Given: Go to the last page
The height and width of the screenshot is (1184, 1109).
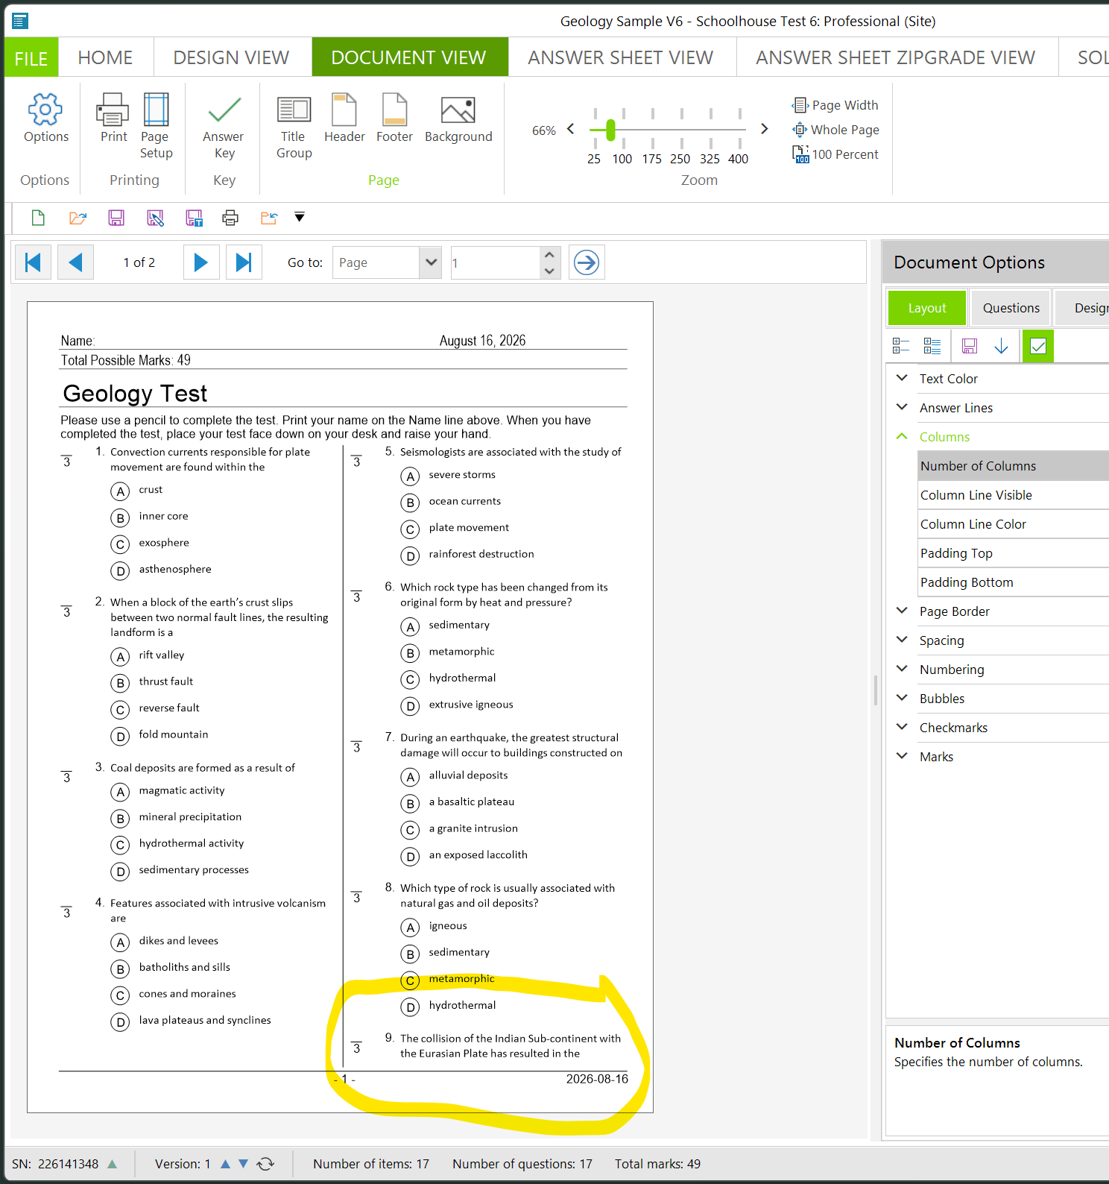Looking at the screenshot, I should [x=244, y=262].
